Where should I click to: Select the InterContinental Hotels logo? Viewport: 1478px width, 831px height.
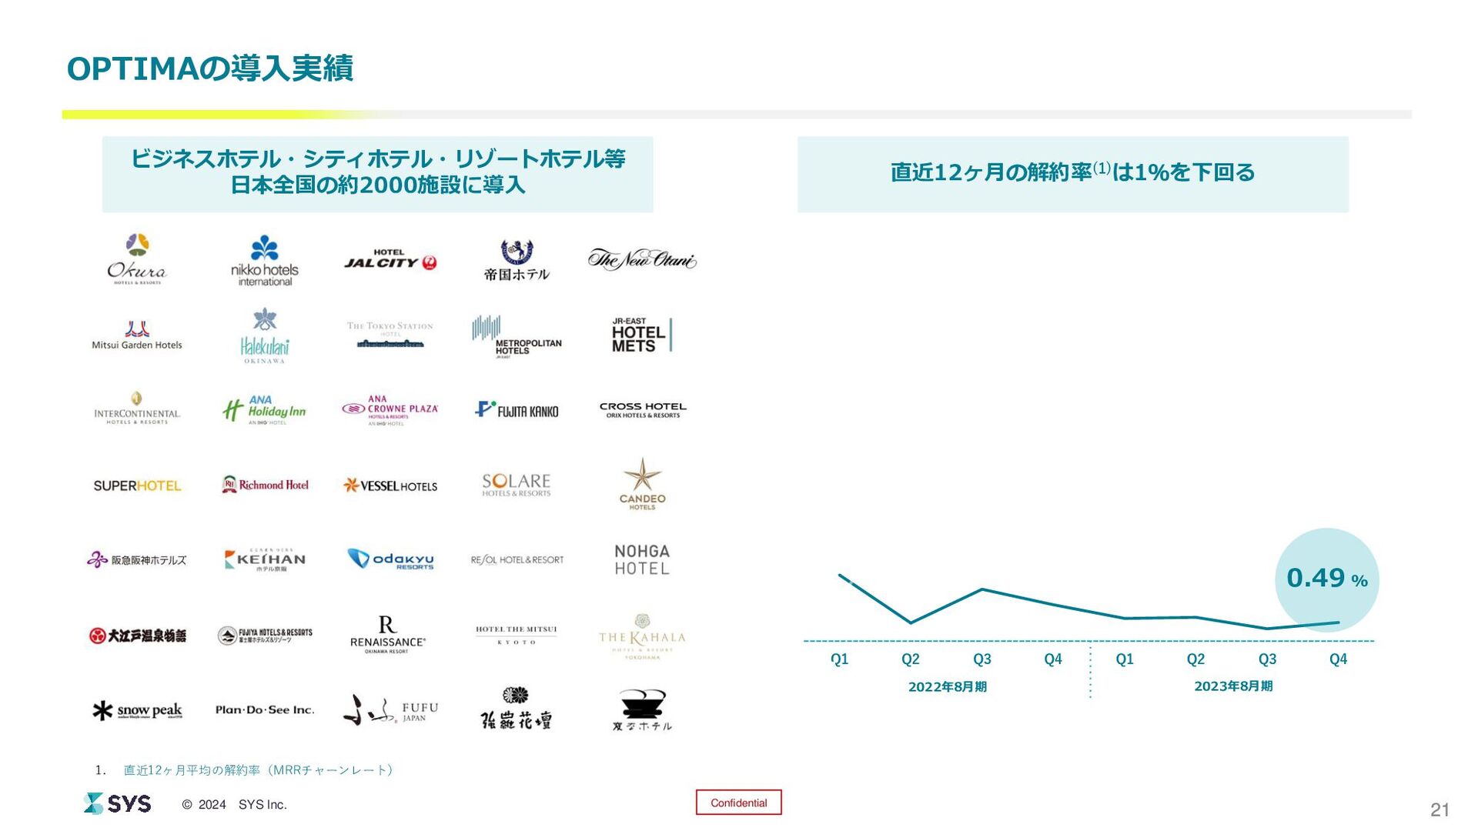tap(137, 409)
